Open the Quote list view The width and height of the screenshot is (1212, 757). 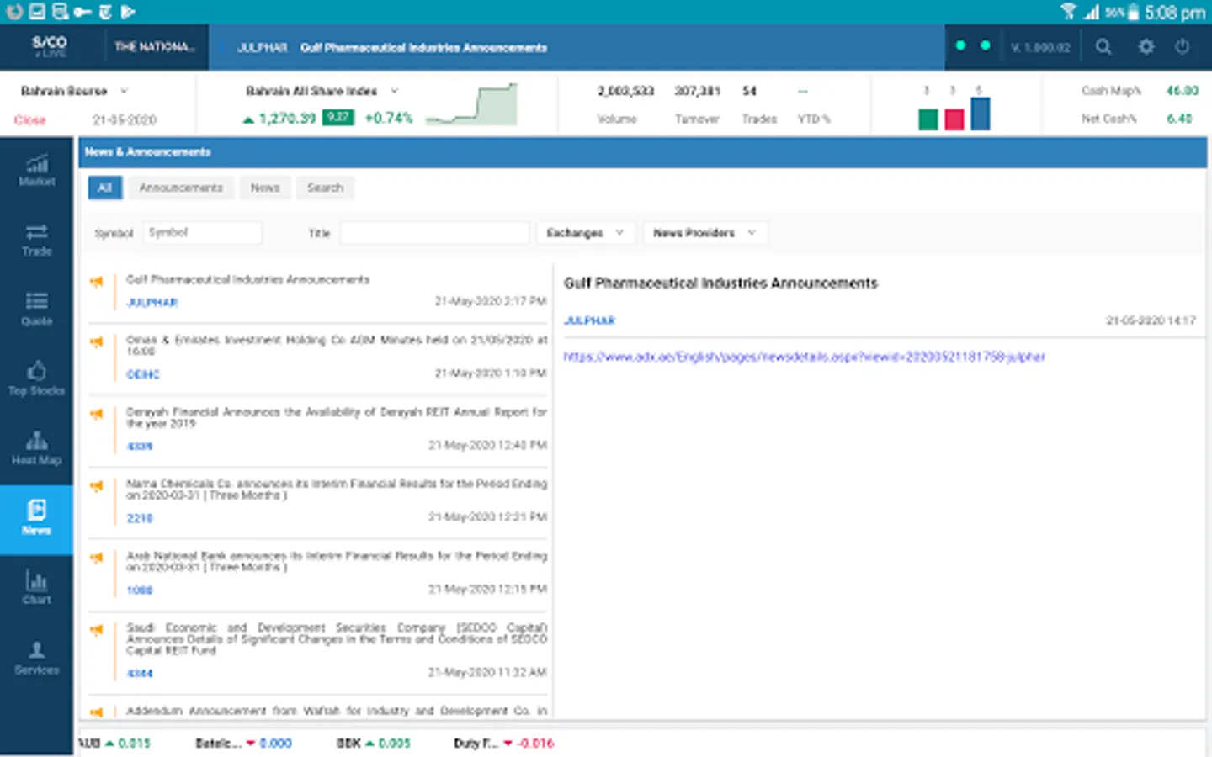coord(37,310)
